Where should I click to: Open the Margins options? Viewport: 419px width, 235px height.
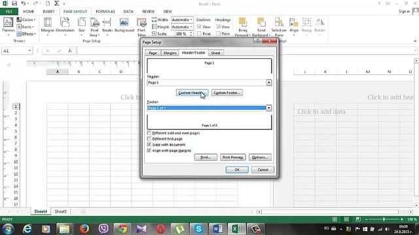[48, 27]
